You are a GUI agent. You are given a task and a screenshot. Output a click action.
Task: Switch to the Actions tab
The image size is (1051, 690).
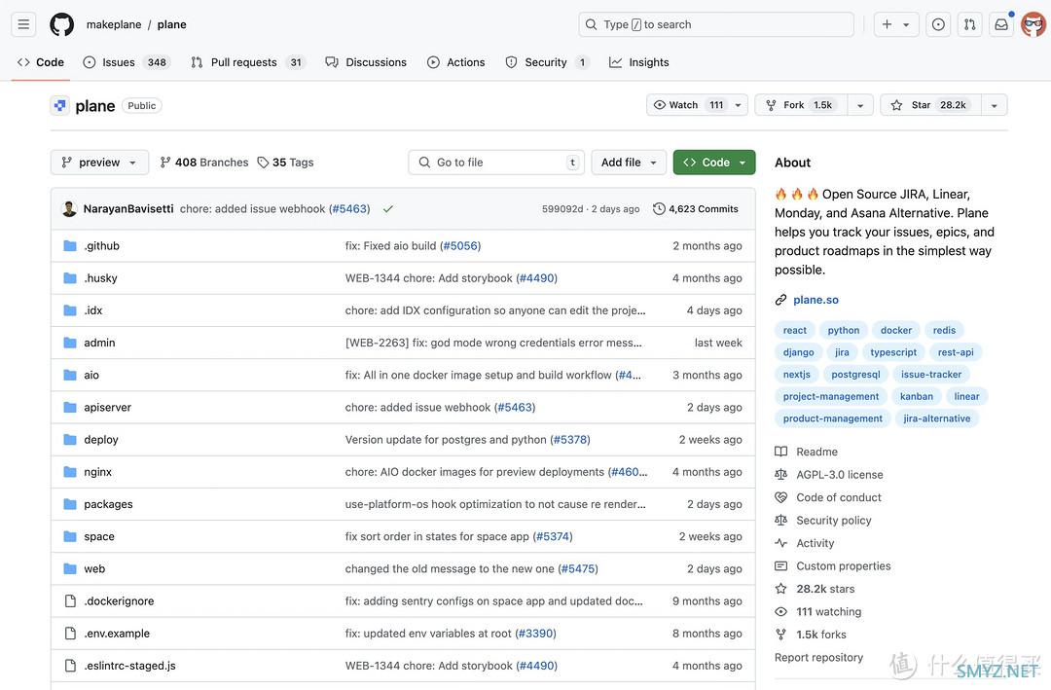coord(455,61)
